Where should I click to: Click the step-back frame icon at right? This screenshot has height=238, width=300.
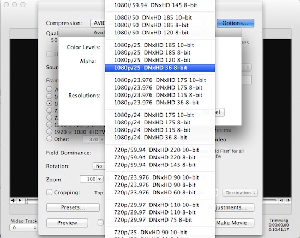coord(281,200)
